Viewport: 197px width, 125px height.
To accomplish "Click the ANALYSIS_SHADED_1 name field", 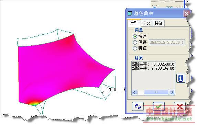I will (x=167, y=42).
